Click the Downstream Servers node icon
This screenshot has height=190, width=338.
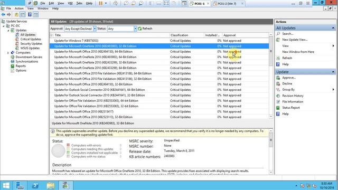pyautogui.click(x=13, y=57)
